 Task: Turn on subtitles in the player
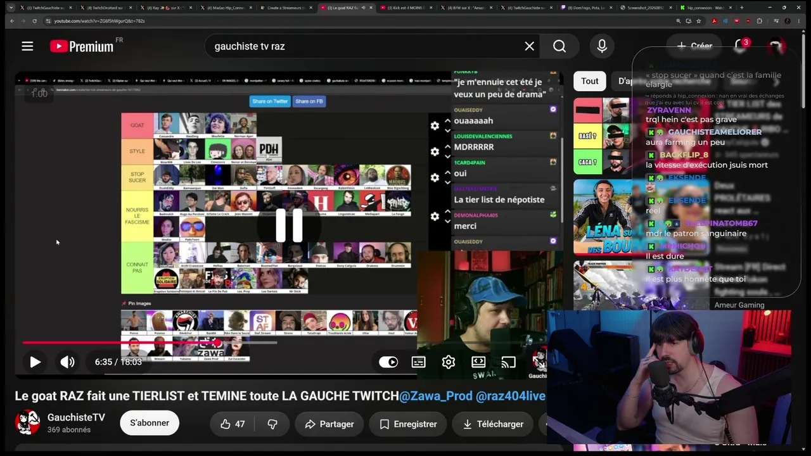(x=419, y=362)
